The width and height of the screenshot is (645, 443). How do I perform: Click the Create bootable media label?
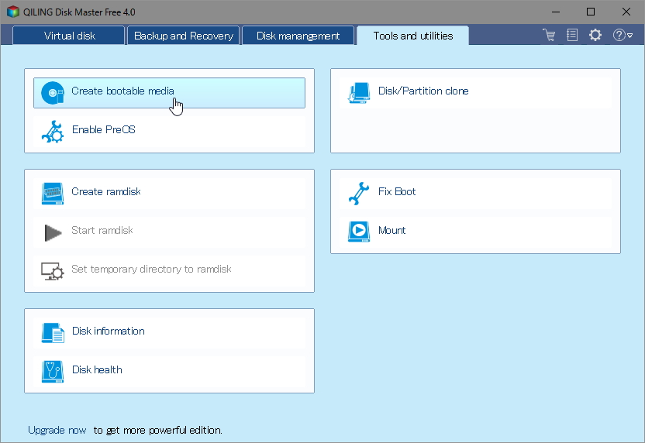pyautogui.click(x=122, y=91)
